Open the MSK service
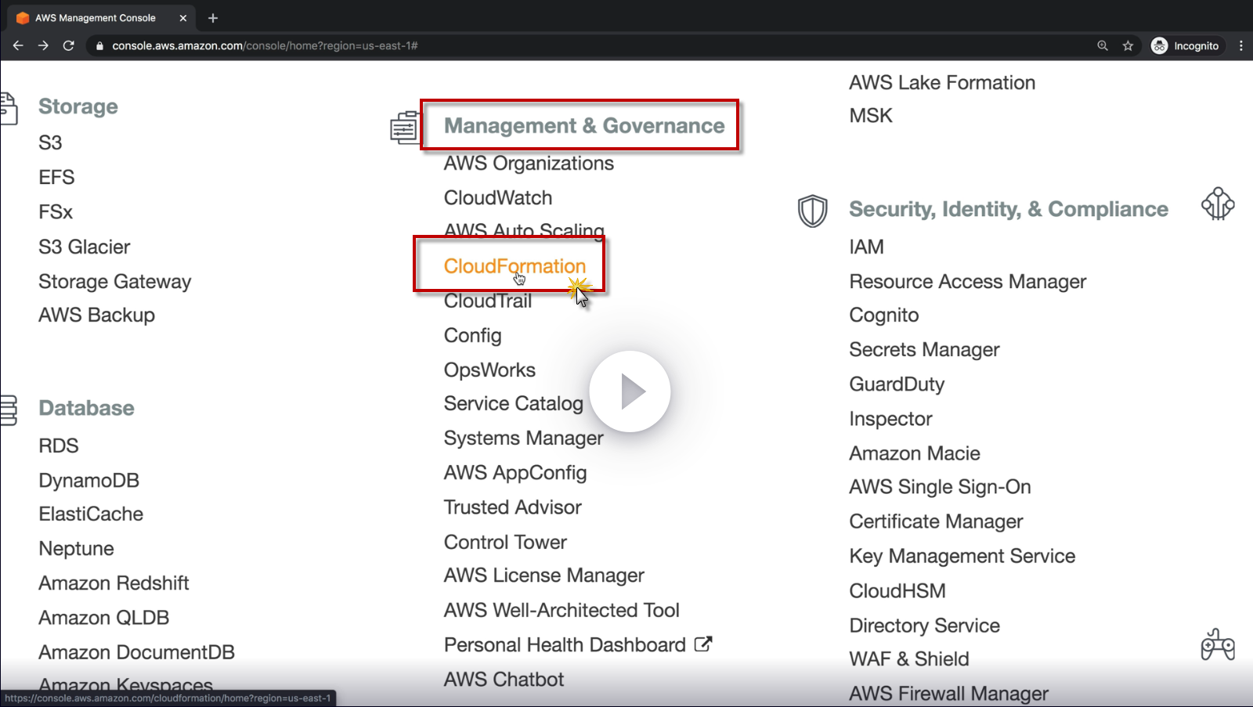The image size is (1253, 707). point(871,115)
